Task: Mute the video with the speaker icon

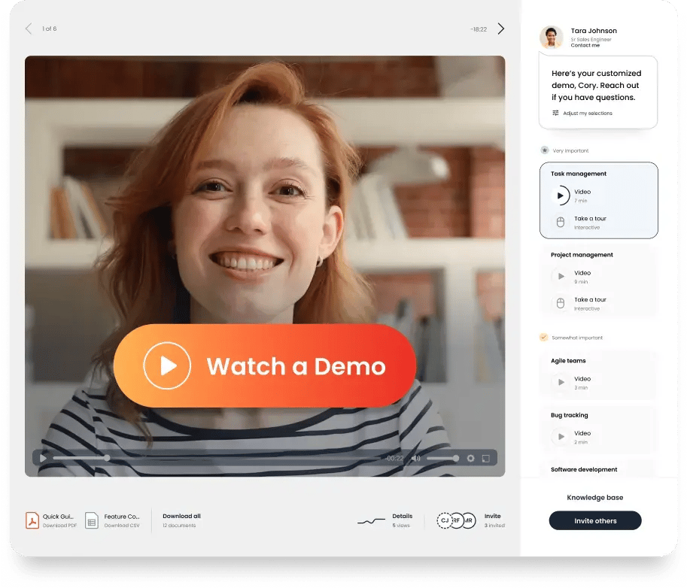Action: (415, 458)
